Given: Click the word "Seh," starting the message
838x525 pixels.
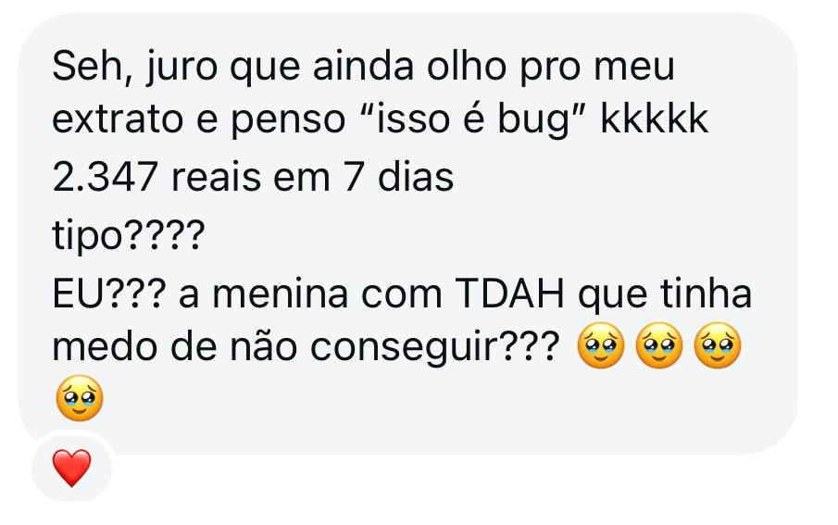Looking at the screenshot, I should click(93, 67).
